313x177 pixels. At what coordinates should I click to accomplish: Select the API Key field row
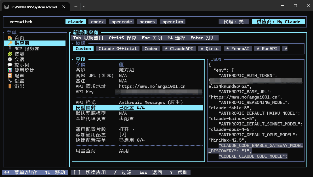[x=138, y=92]
